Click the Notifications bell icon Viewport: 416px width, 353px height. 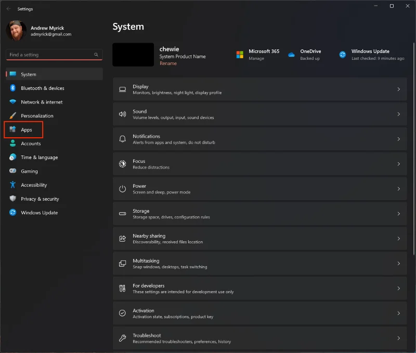tap(122, 139)
